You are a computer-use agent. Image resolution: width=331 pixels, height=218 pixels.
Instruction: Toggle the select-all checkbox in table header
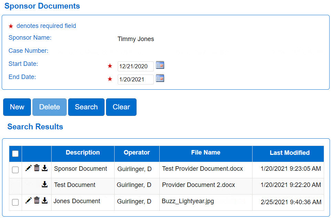click(15, 153)
